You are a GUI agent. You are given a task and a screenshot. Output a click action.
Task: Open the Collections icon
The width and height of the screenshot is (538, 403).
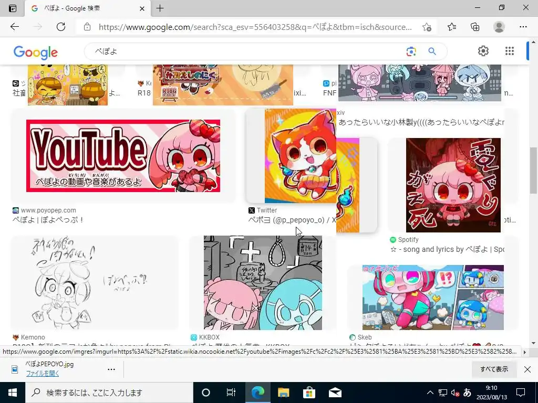[x=475, y=27]
